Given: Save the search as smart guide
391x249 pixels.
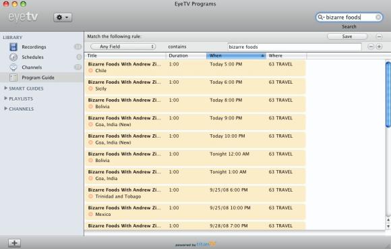Looking at the screenshot, I should point(347,36).
